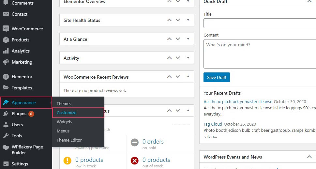Move WooCommerce Recent Reviews panel up
This screenshot has width=316, height=169.
[169, 77]
